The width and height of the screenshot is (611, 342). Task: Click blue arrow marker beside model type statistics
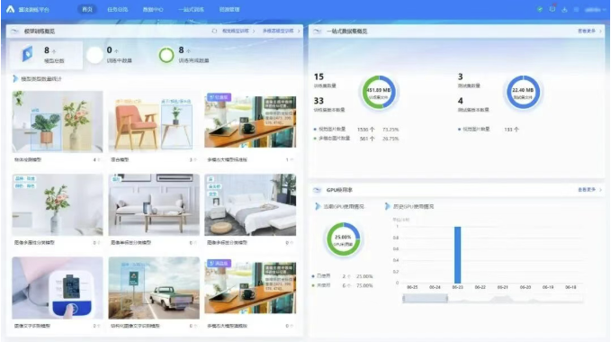click(15, 78)
